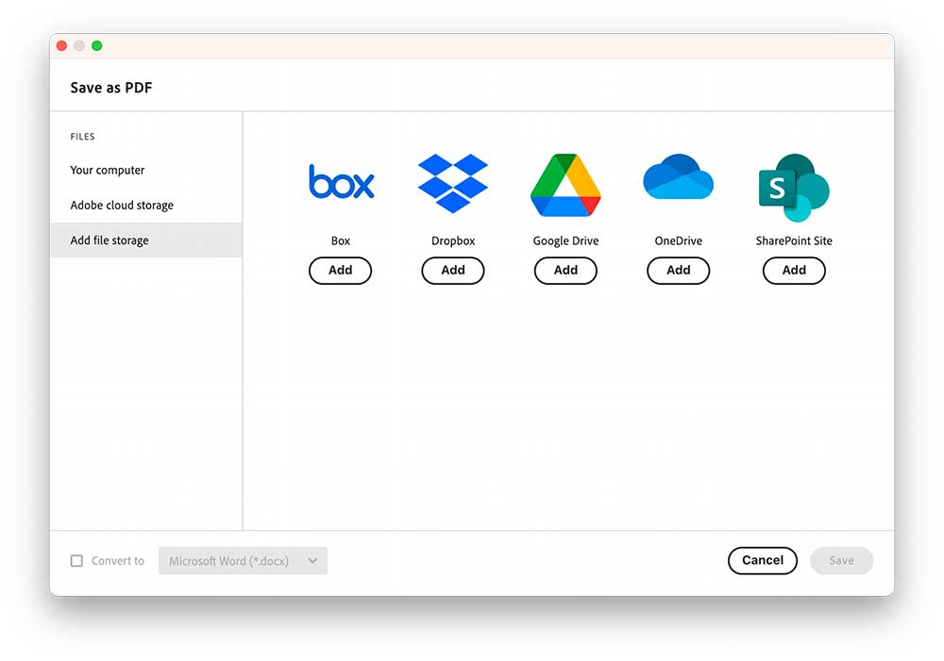Click the Google Drive triangle icon

(x=565, y=185)
